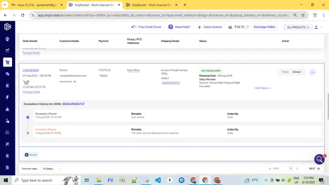The image size is (329, 185).
Task: Click the Main Office pickup address
Action: tap(134, 70)
